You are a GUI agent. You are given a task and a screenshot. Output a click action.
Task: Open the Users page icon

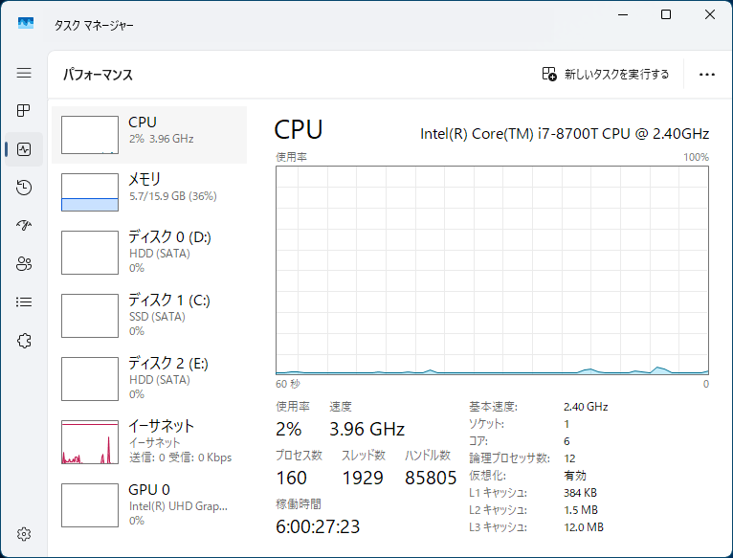coord(24,264)
